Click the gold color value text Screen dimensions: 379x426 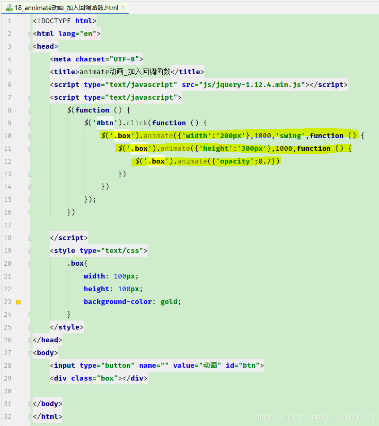pos(168,302)
